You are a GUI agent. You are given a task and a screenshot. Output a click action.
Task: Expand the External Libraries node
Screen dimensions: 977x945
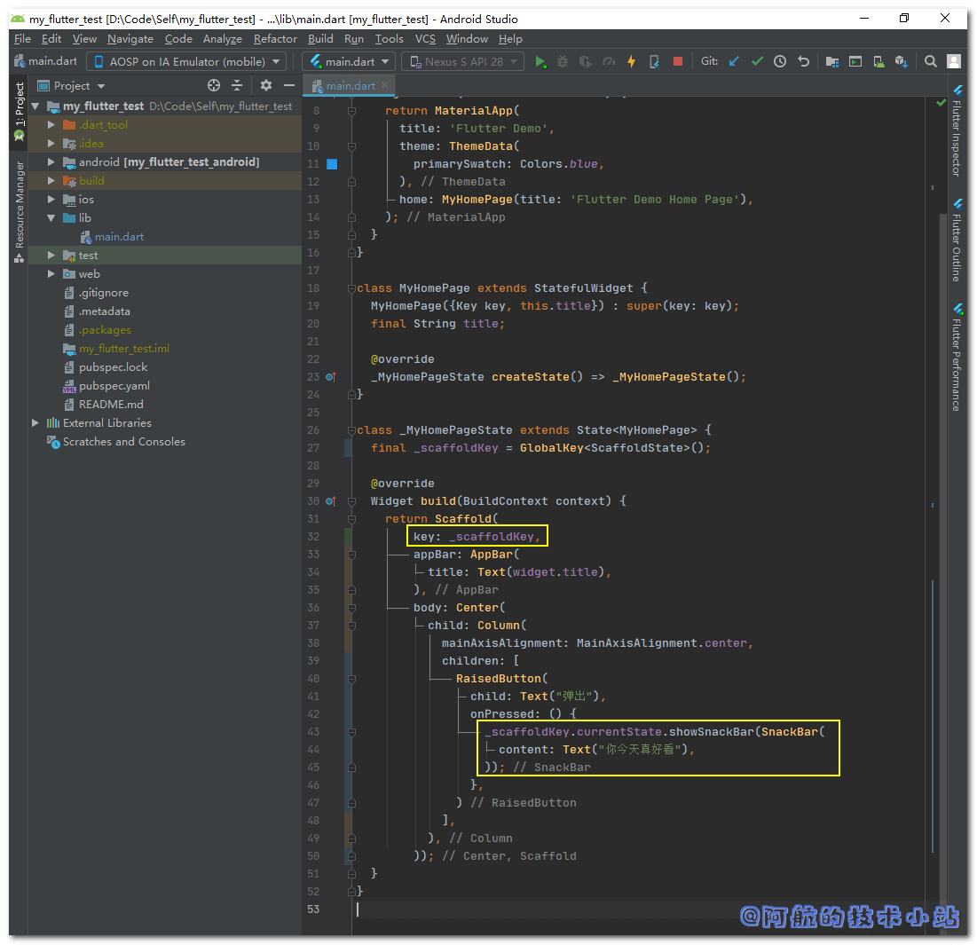(x=35, y=423)
